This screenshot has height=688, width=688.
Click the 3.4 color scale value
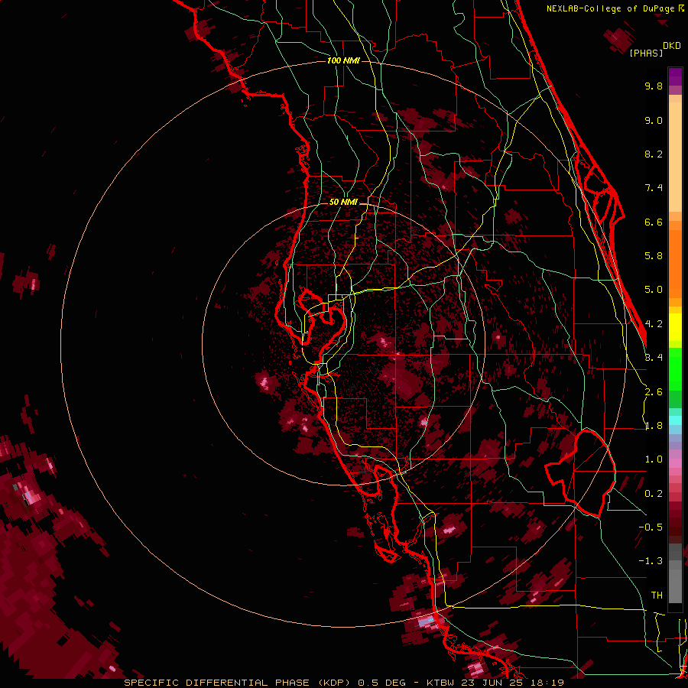pos(654,358)
